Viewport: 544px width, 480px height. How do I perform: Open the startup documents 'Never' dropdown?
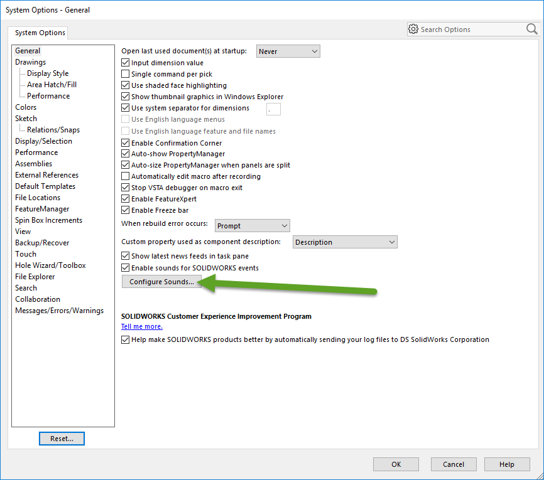[288, 51]
